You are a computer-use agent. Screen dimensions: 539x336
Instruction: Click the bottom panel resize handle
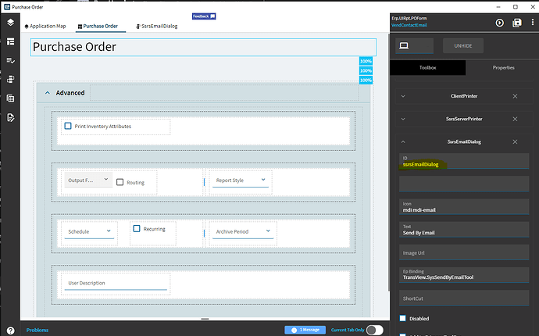pyautogui.click(x=205, y=319)
